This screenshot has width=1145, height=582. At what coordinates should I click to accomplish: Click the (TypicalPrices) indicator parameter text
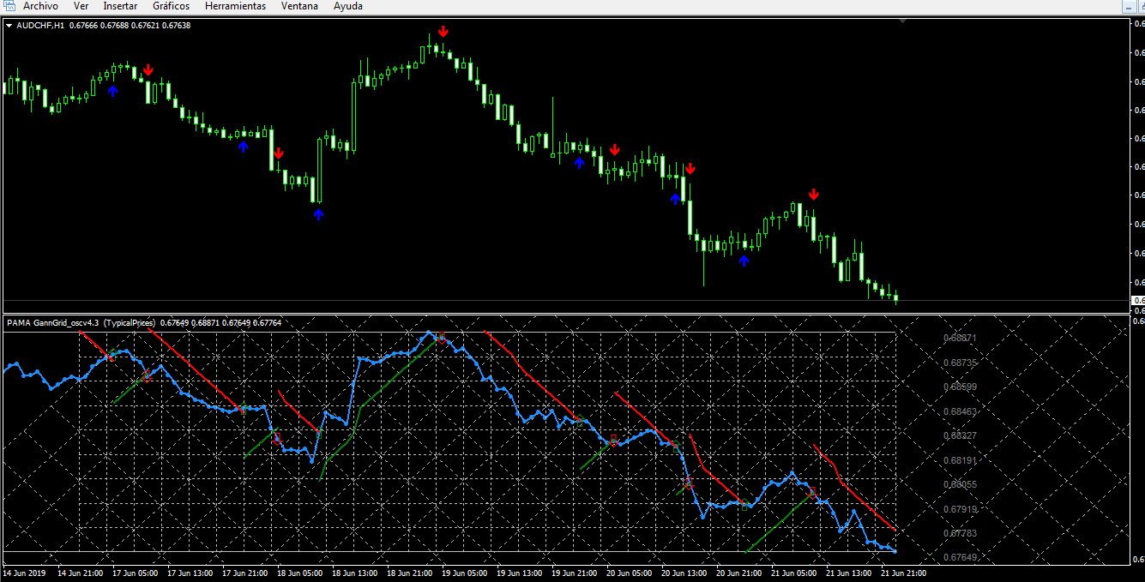click(130, 323)
